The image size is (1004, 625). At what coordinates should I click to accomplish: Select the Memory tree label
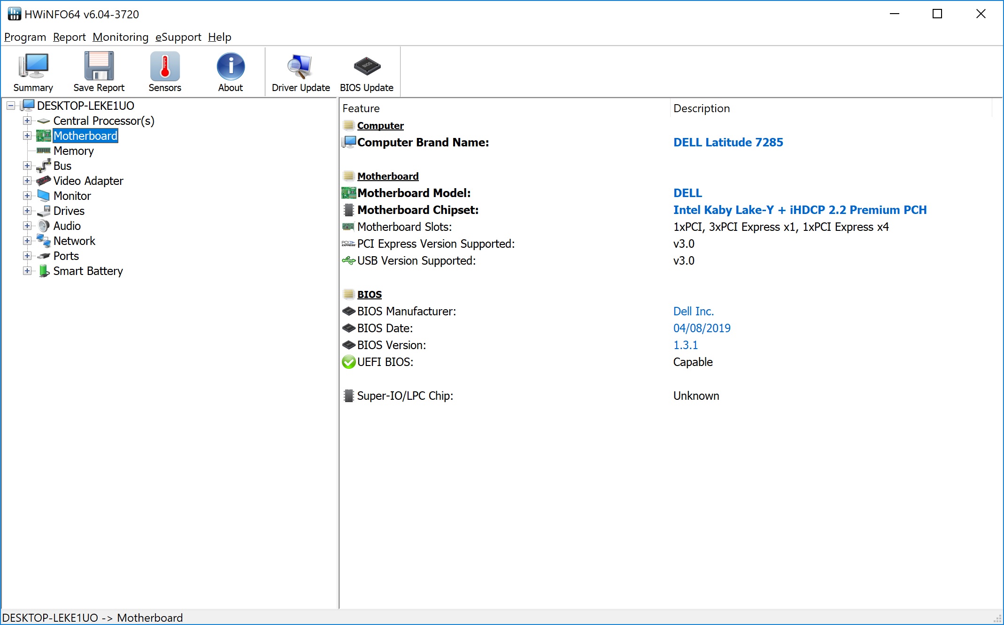[74, 151]
